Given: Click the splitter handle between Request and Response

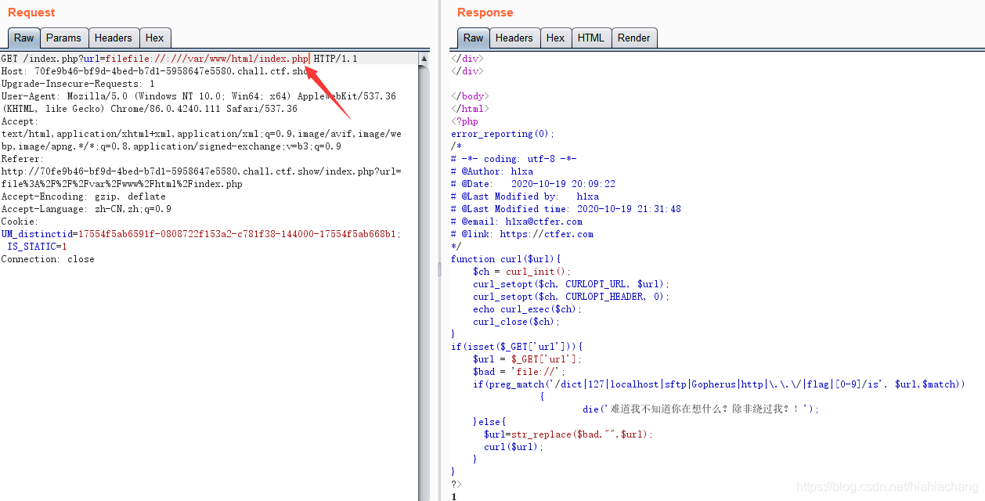Looking at the screenshot, I should pyautogui.click(x=439, y=269).
